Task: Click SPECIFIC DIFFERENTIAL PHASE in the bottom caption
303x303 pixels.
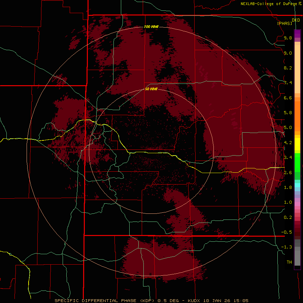Action: (96, 301)
